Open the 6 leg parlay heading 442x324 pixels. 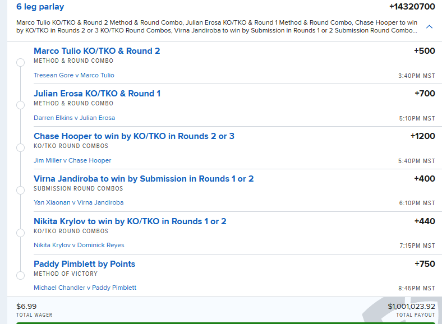click(x=40, y=7)
